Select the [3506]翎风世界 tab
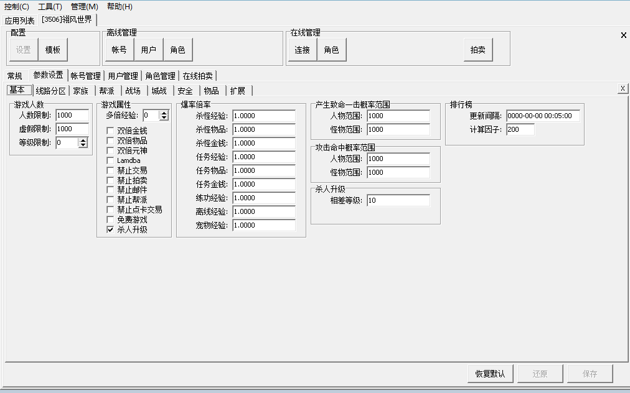The height and width of the screenshot is (393, 630). click(x=67, y=19)
